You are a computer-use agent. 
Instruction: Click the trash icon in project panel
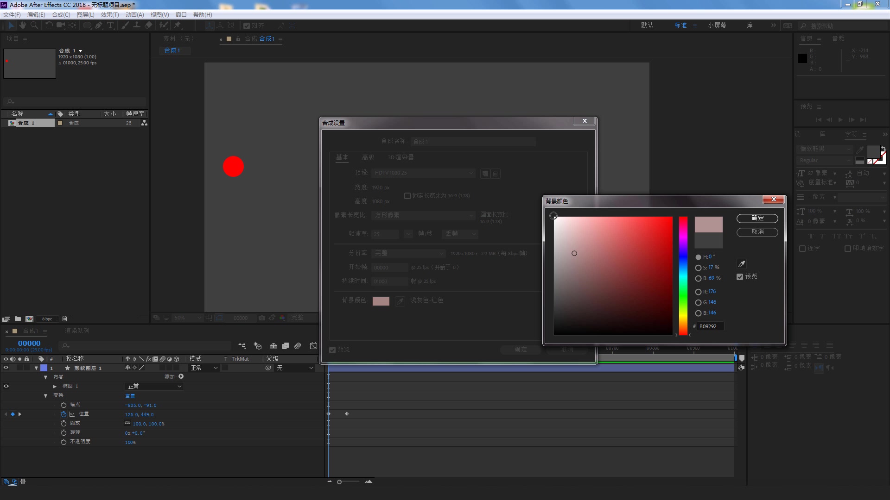pos(65,319)
